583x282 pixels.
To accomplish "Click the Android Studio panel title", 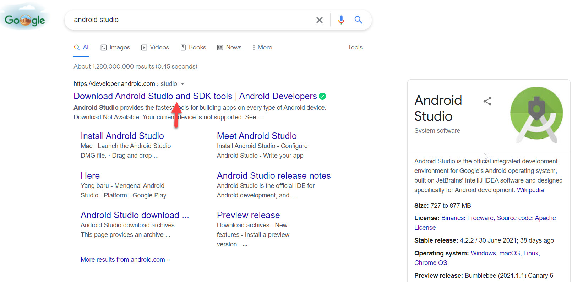I will 438,108.
